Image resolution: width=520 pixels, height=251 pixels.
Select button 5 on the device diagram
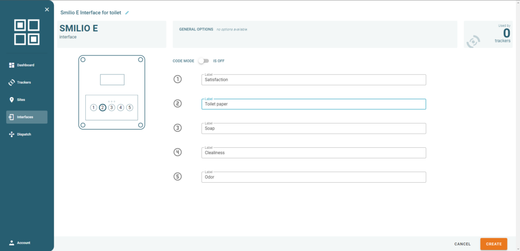pyautogui.click(x=129, y=107)
